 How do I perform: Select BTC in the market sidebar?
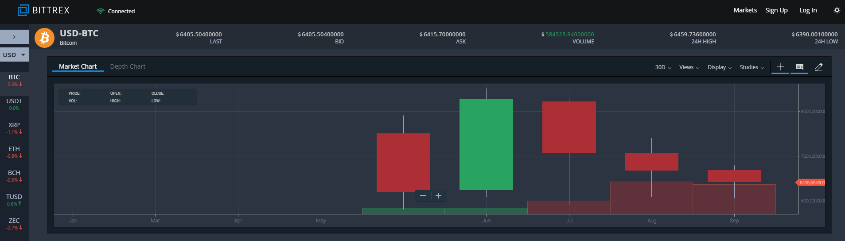[14, 80]
